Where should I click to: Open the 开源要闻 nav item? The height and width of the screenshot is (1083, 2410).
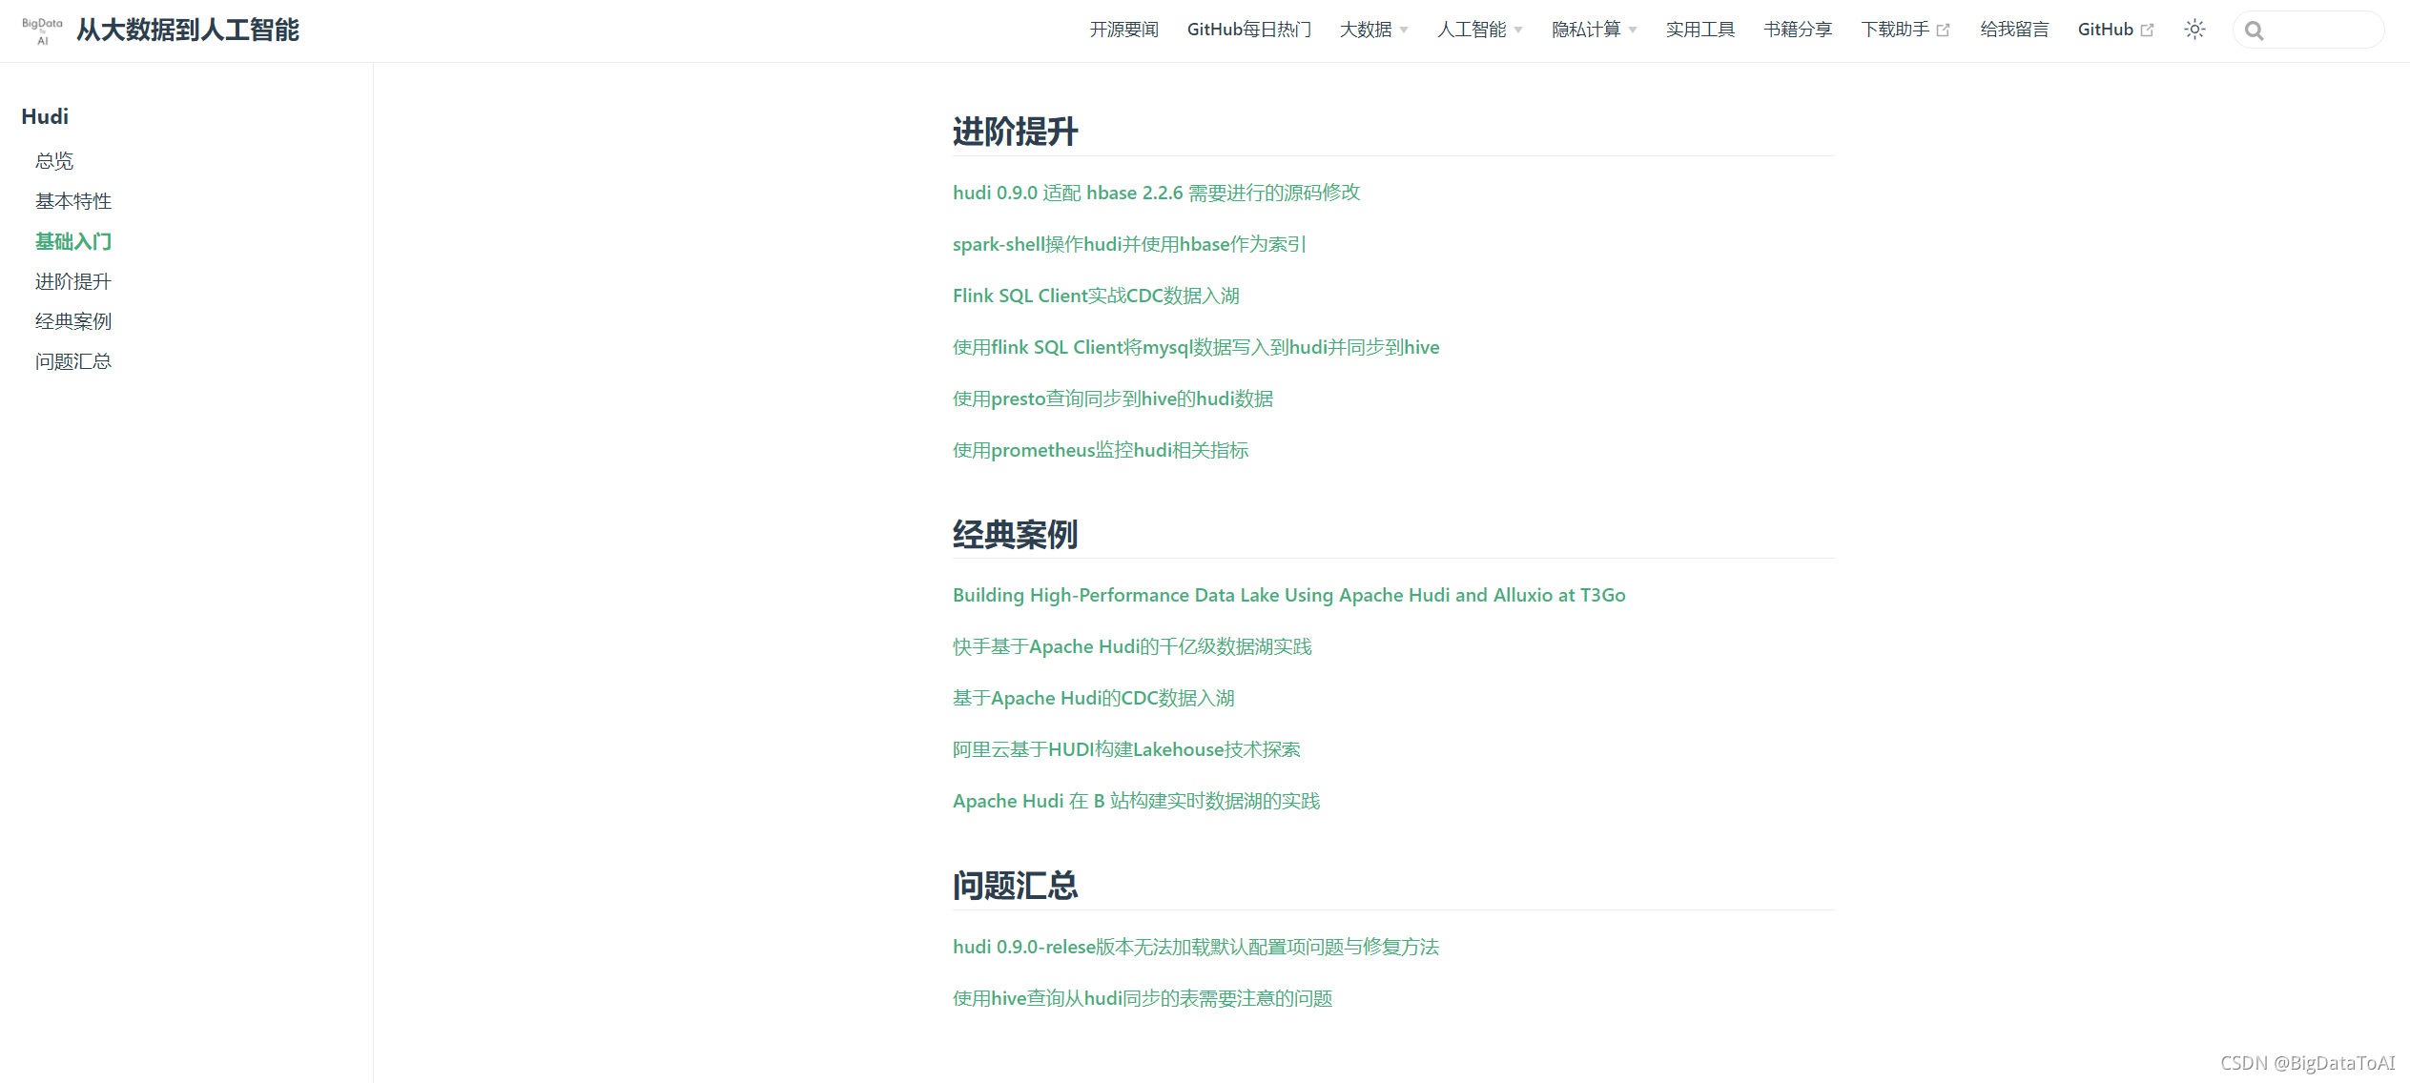[1123, 30]
